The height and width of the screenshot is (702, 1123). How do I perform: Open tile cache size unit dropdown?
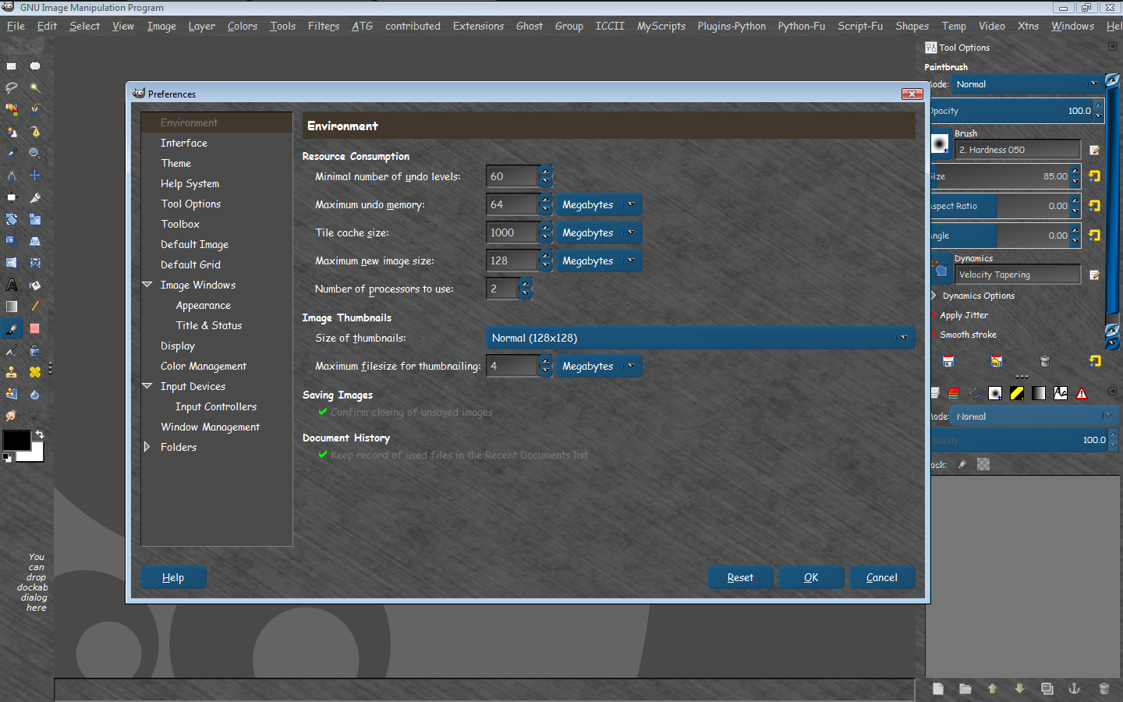click(x=599, y=233)
